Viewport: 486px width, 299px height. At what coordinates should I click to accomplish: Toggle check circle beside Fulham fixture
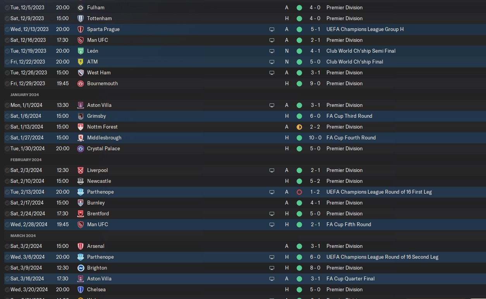tap(7, 8)
